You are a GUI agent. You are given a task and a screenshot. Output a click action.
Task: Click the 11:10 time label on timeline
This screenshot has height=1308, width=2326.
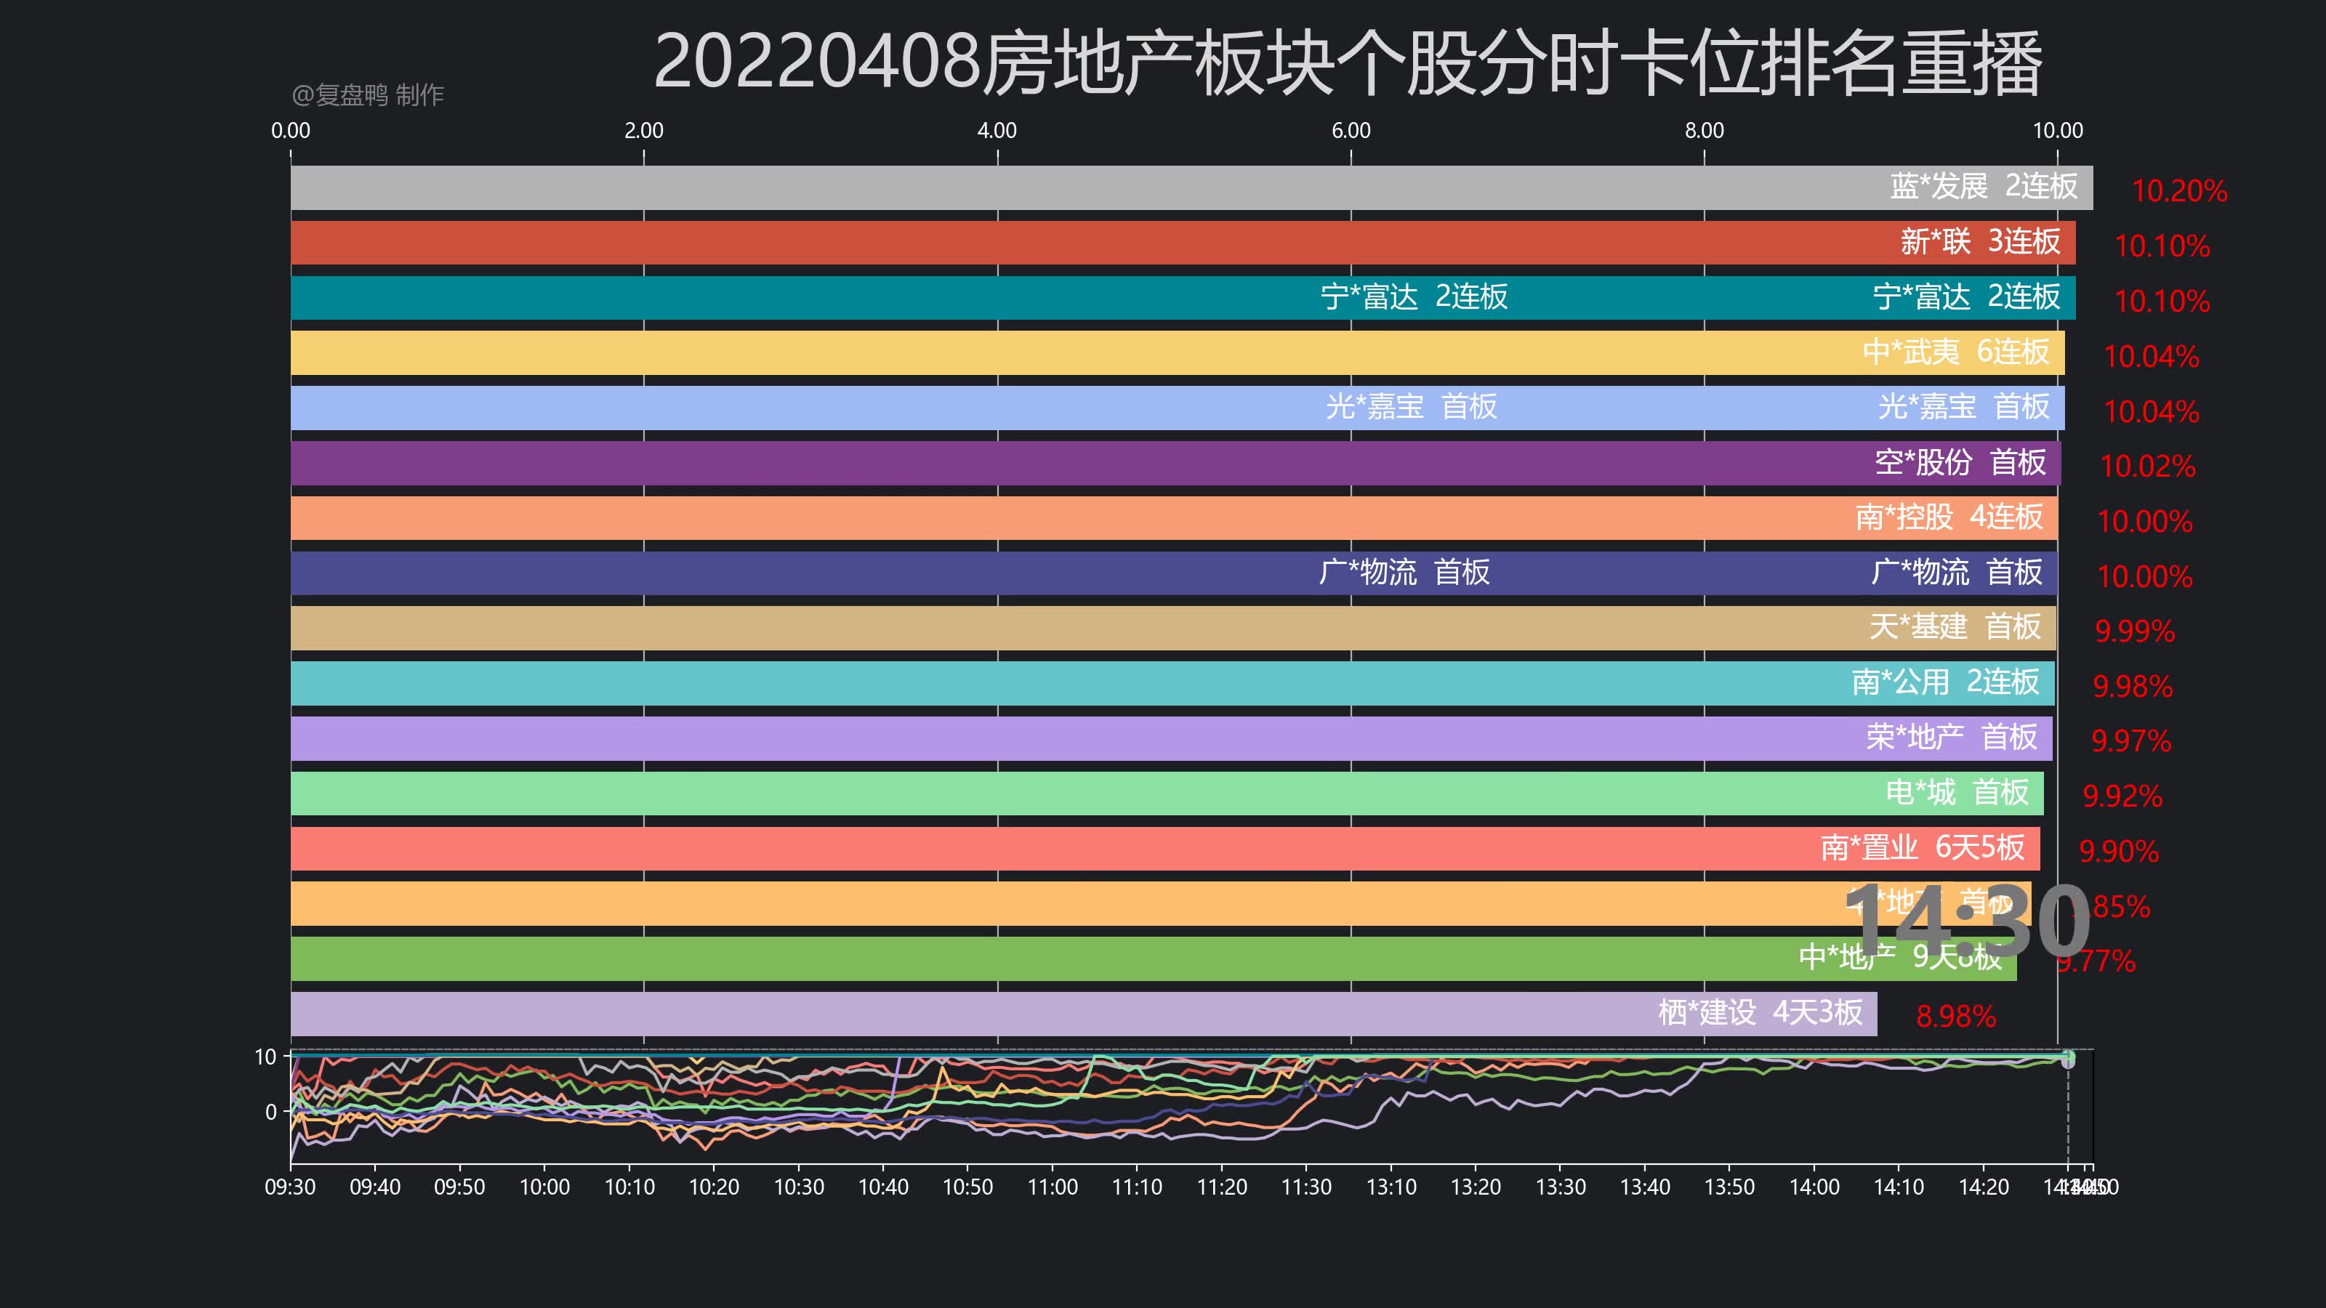1137,1186
